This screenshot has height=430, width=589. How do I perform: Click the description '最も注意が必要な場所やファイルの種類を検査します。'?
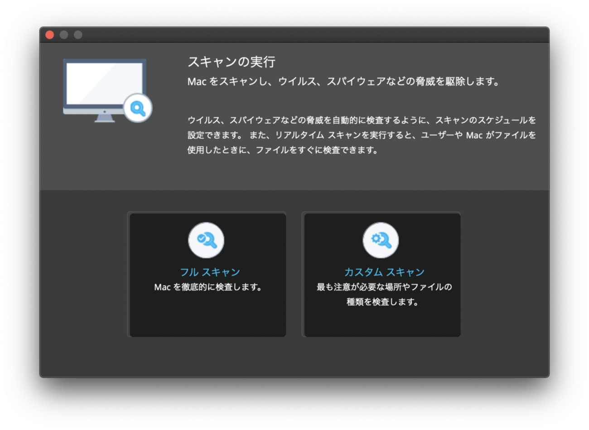384,295
